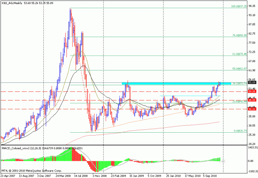Click the 15 Jun 2009 date label
The height and width of the screenshot is (178, 258).
pos(137,176)
